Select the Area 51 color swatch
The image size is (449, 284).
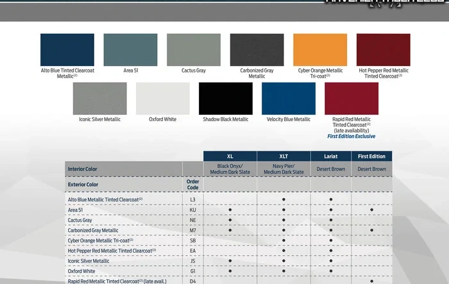131,50
